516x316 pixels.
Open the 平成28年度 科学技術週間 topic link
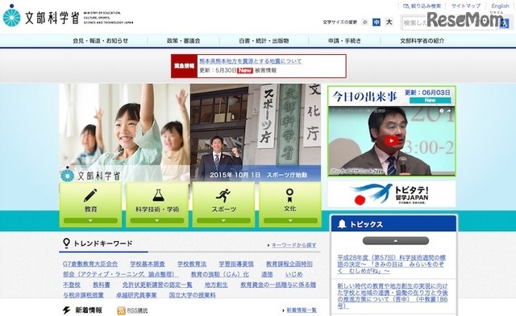click(391, 264)
